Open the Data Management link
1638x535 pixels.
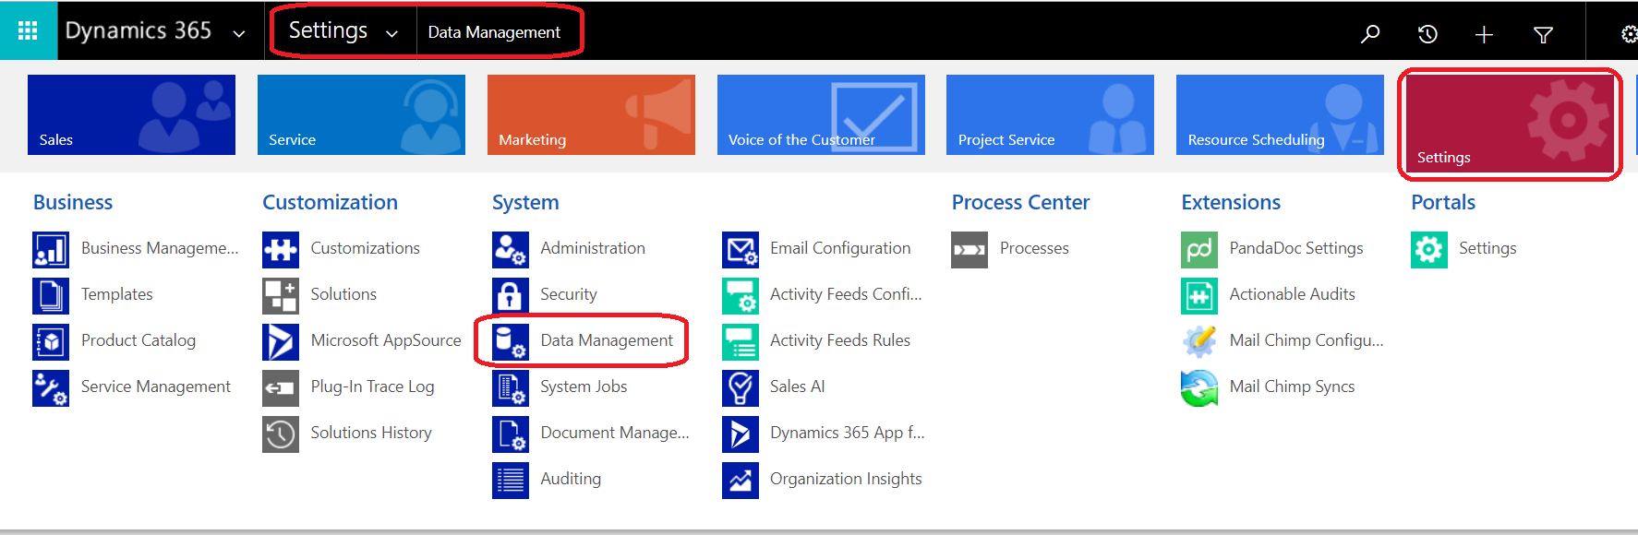(x=607, y=340)
